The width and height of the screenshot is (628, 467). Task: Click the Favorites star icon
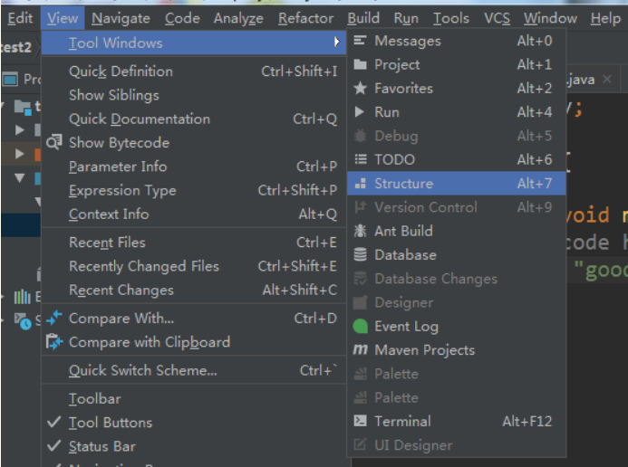(x=360, y=88)
